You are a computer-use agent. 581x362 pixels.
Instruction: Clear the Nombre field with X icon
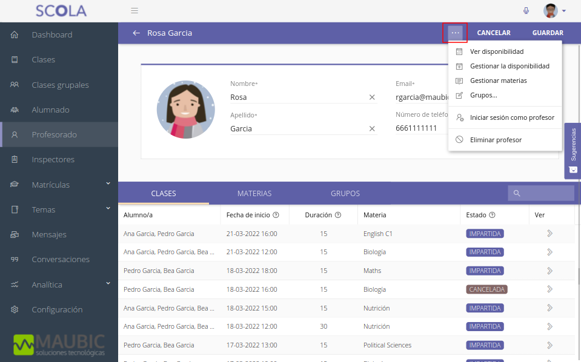[372, 97]
